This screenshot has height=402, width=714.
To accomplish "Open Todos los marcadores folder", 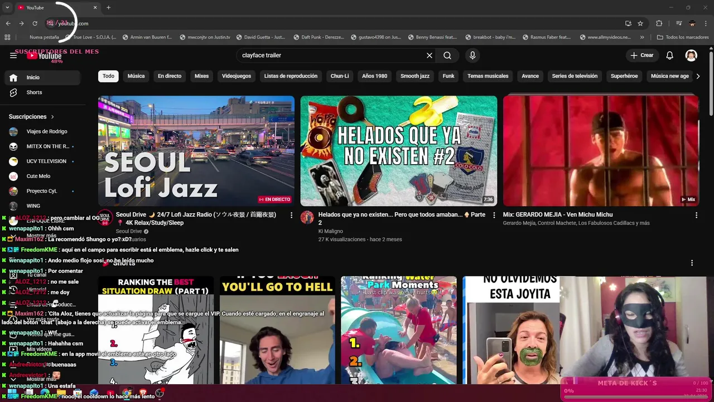I will [x=683, y=37].
